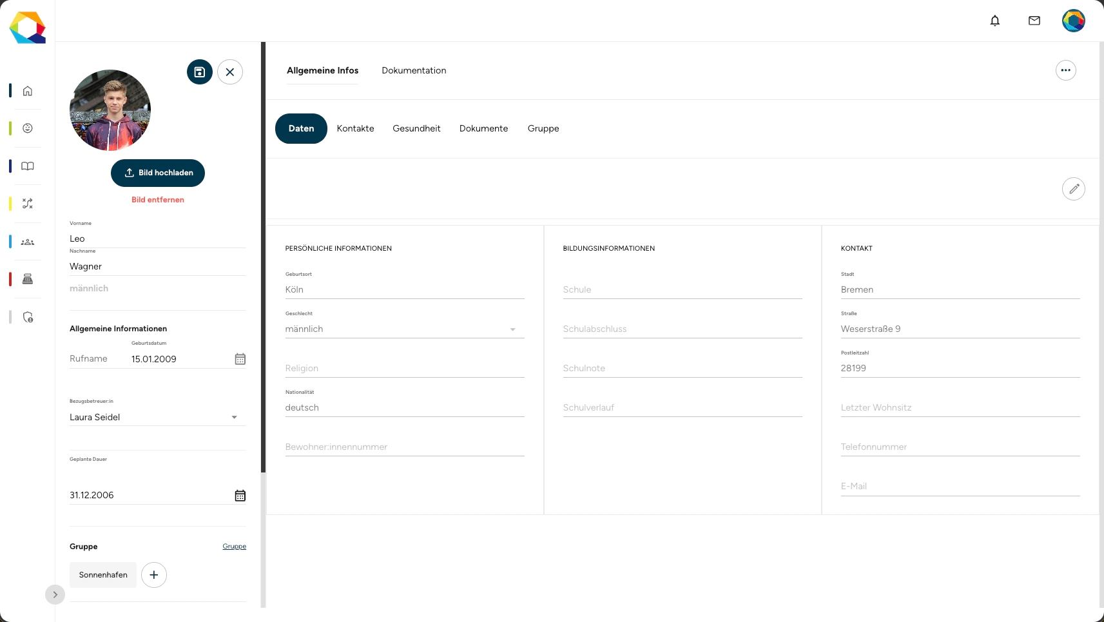This screenshot has height=622, width=1104.
Task: Click the Telefonnummer input field
Action: point(960,447)
